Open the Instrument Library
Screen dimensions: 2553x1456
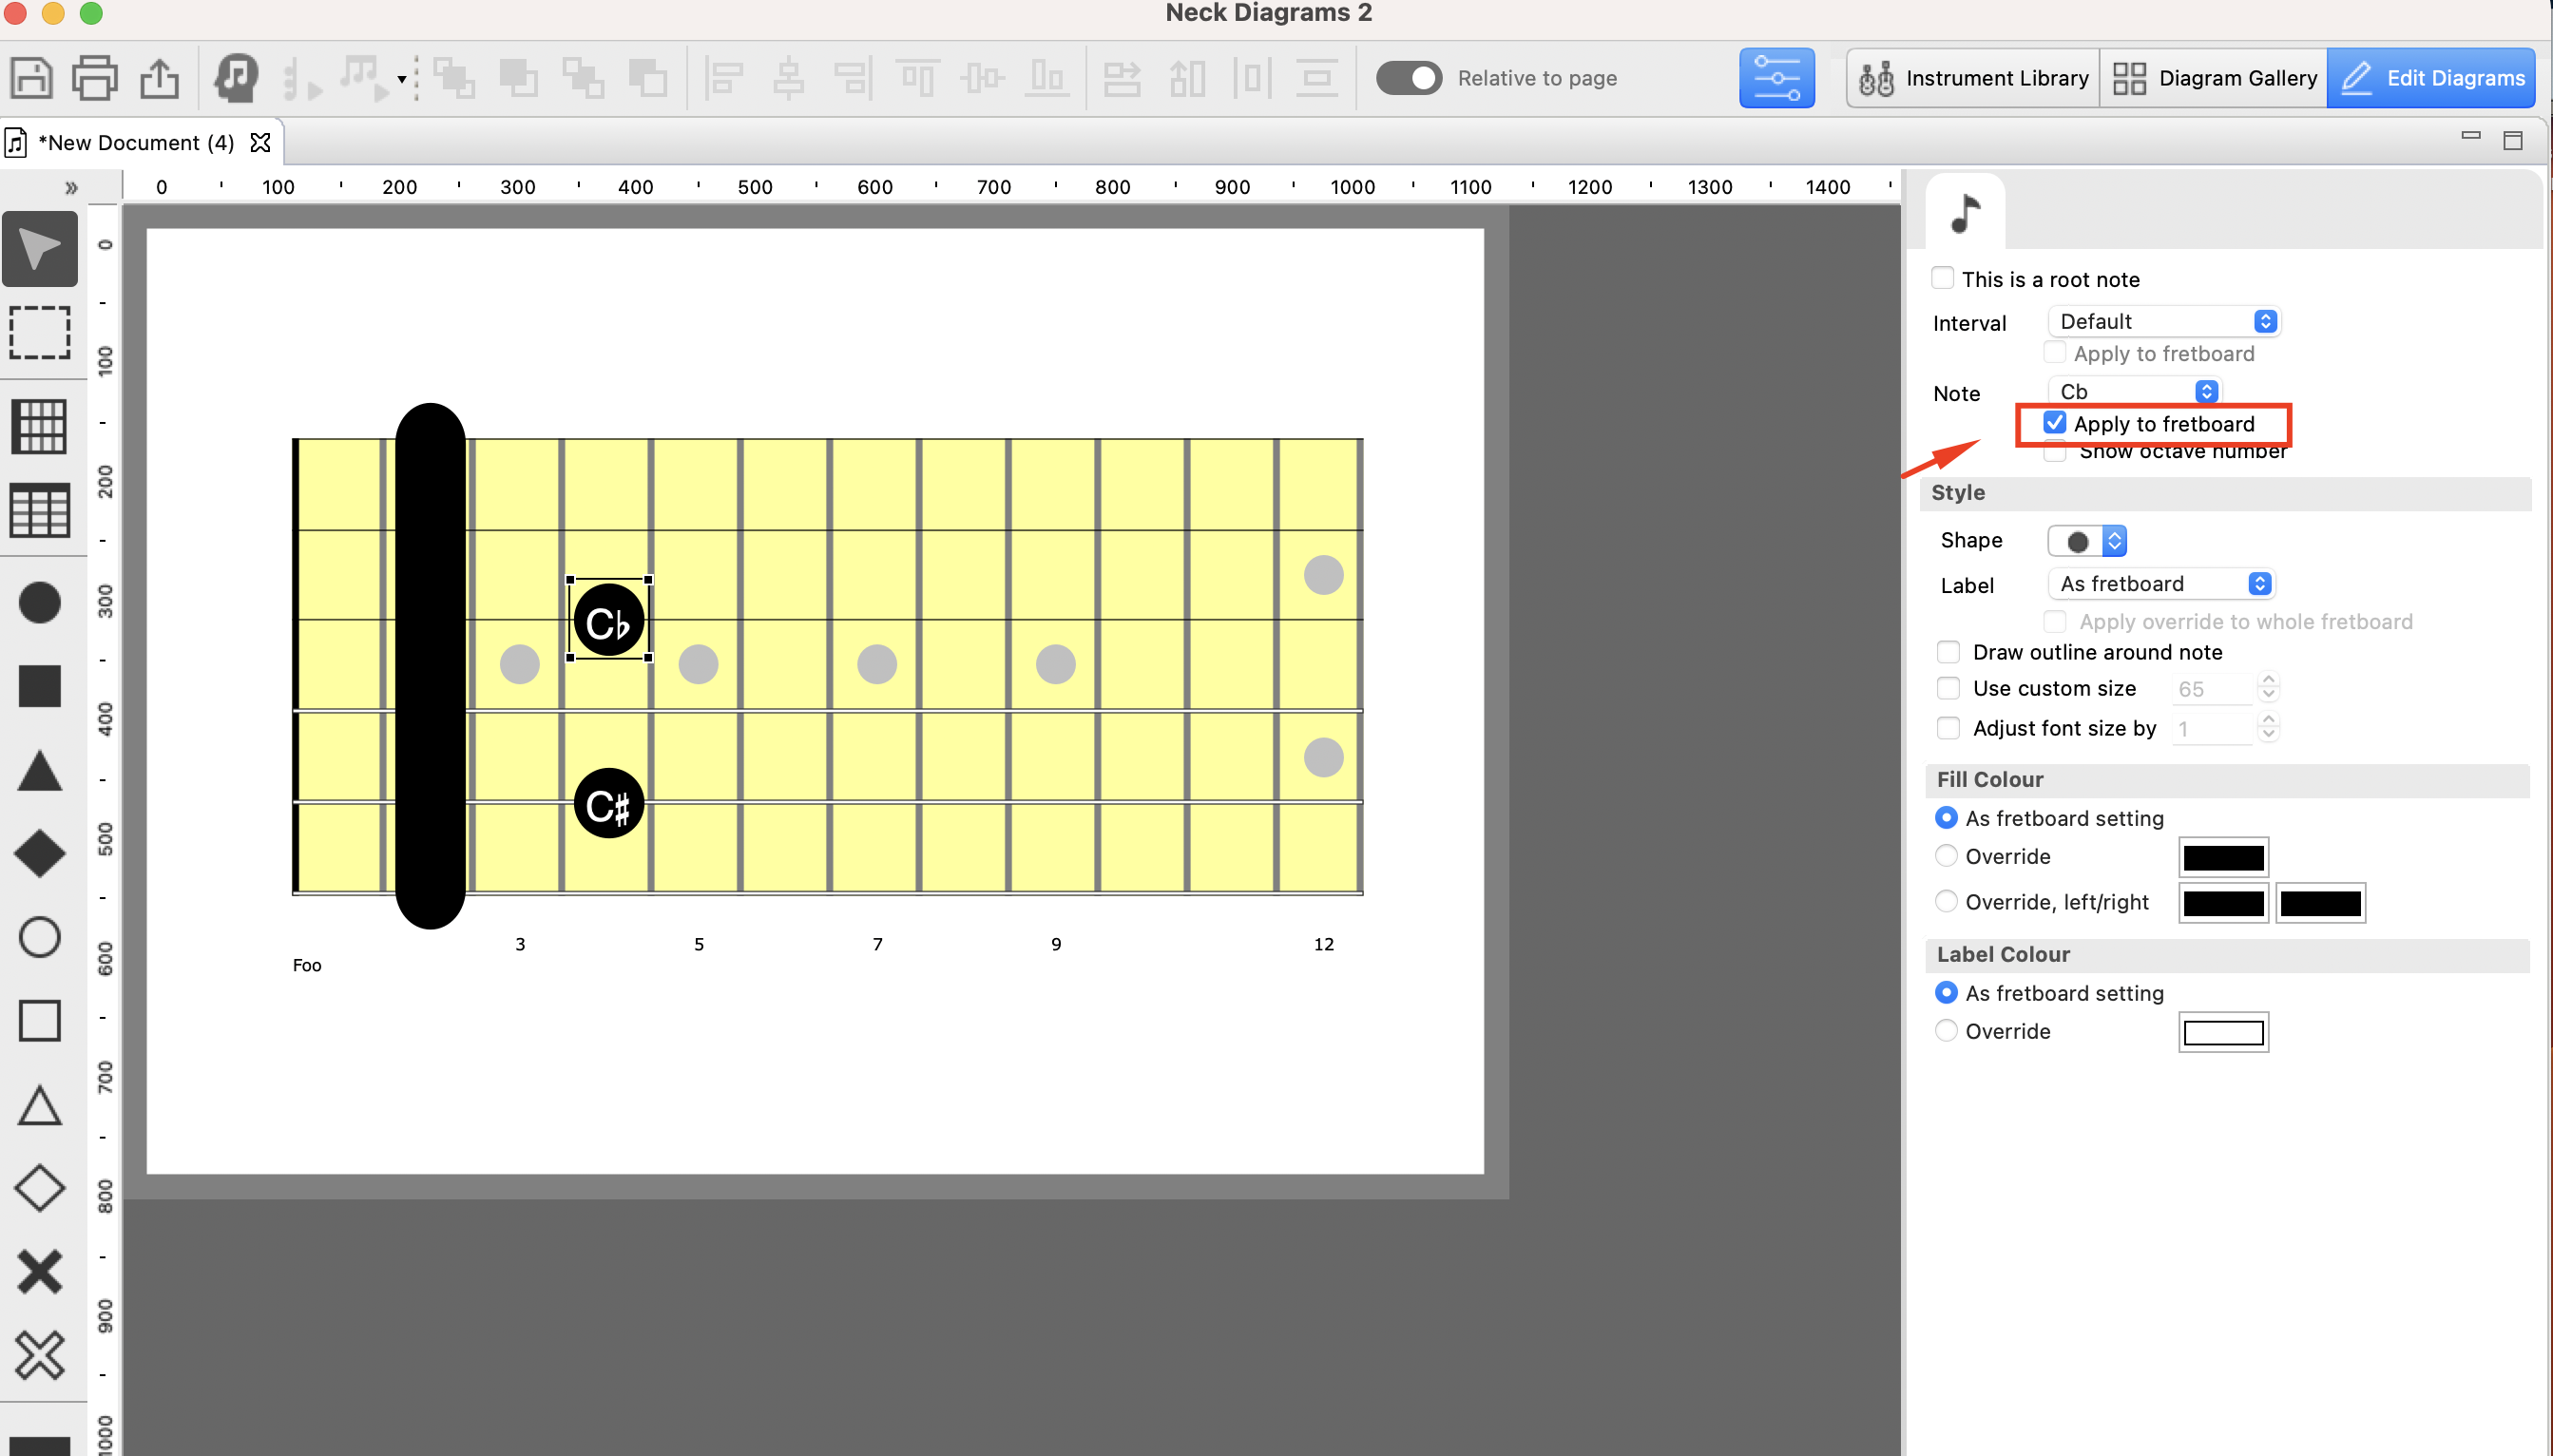pos(1973,78)
